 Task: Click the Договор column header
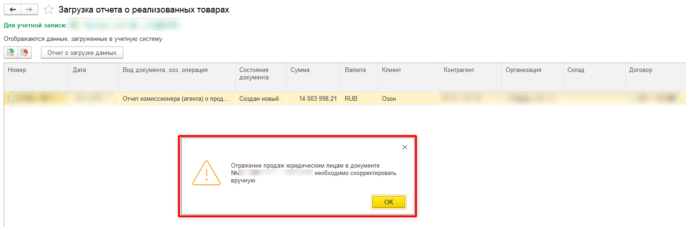tap(655, 77)
